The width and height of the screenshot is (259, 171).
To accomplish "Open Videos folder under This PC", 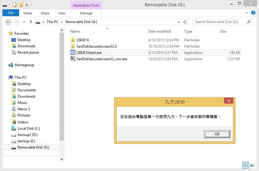I will point(23,122).
